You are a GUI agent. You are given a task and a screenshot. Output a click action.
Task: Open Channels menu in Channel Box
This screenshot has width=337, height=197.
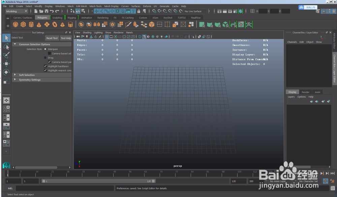point(292,42)
